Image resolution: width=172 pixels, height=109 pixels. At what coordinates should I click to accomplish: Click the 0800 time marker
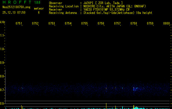click(166, 24)
